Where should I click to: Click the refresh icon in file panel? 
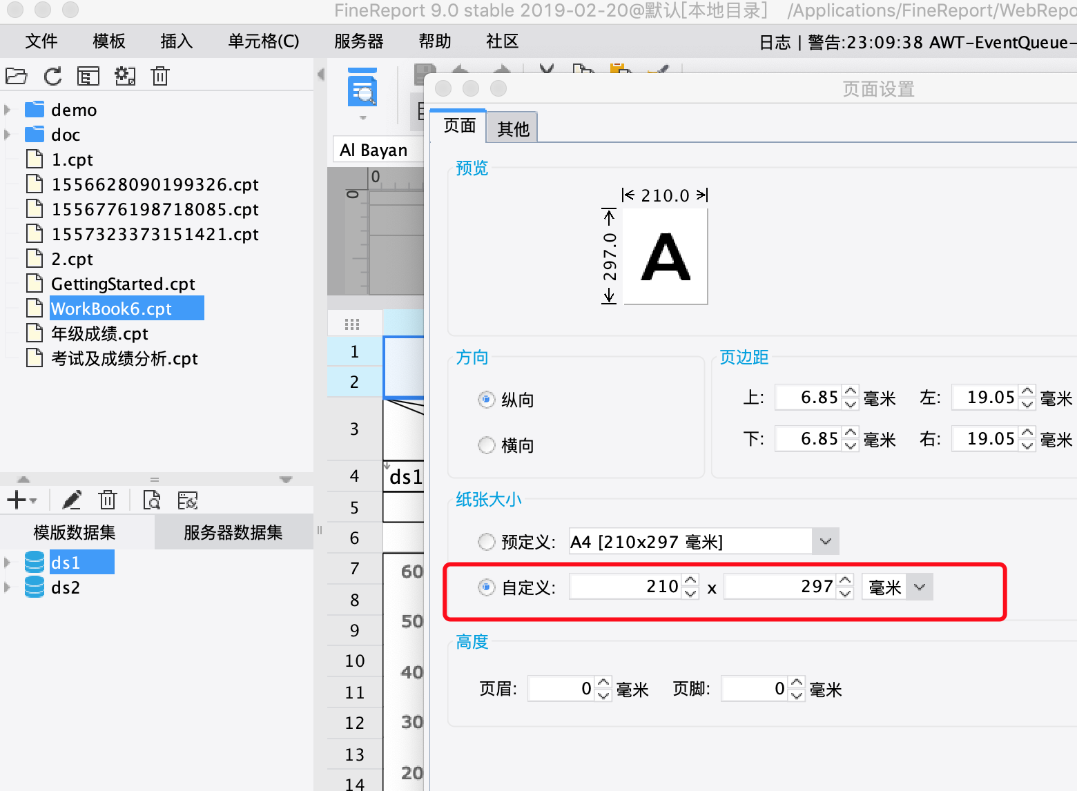(52, 76)
